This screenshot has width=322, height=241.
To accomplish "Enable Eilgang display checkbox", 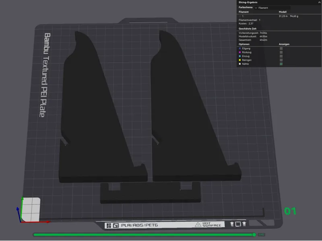I will [281, 48].
